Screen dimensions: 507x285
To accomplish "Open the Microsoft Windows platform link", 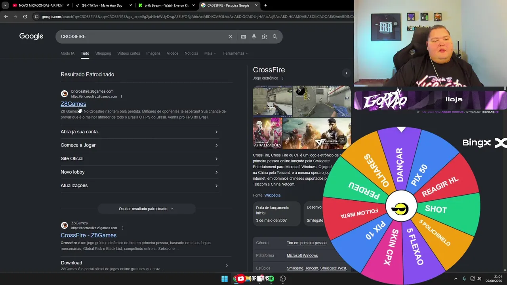I will click(302, 256).
